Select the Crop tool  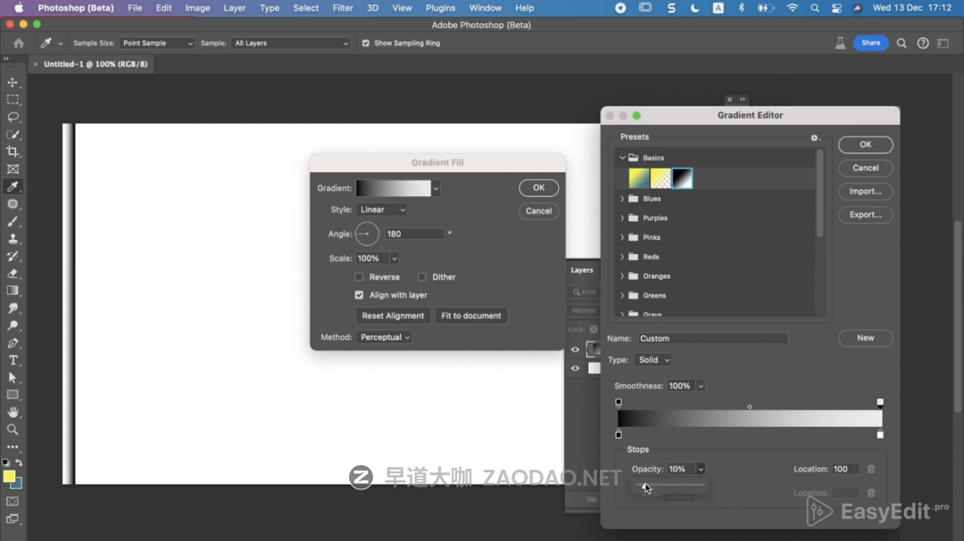click(12, 152)
